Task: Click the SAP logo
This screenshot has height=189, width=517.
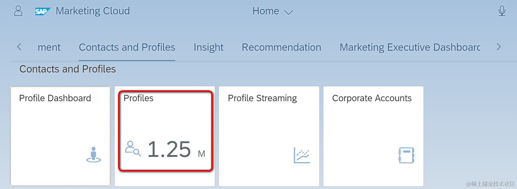Action: coord(43,11)
